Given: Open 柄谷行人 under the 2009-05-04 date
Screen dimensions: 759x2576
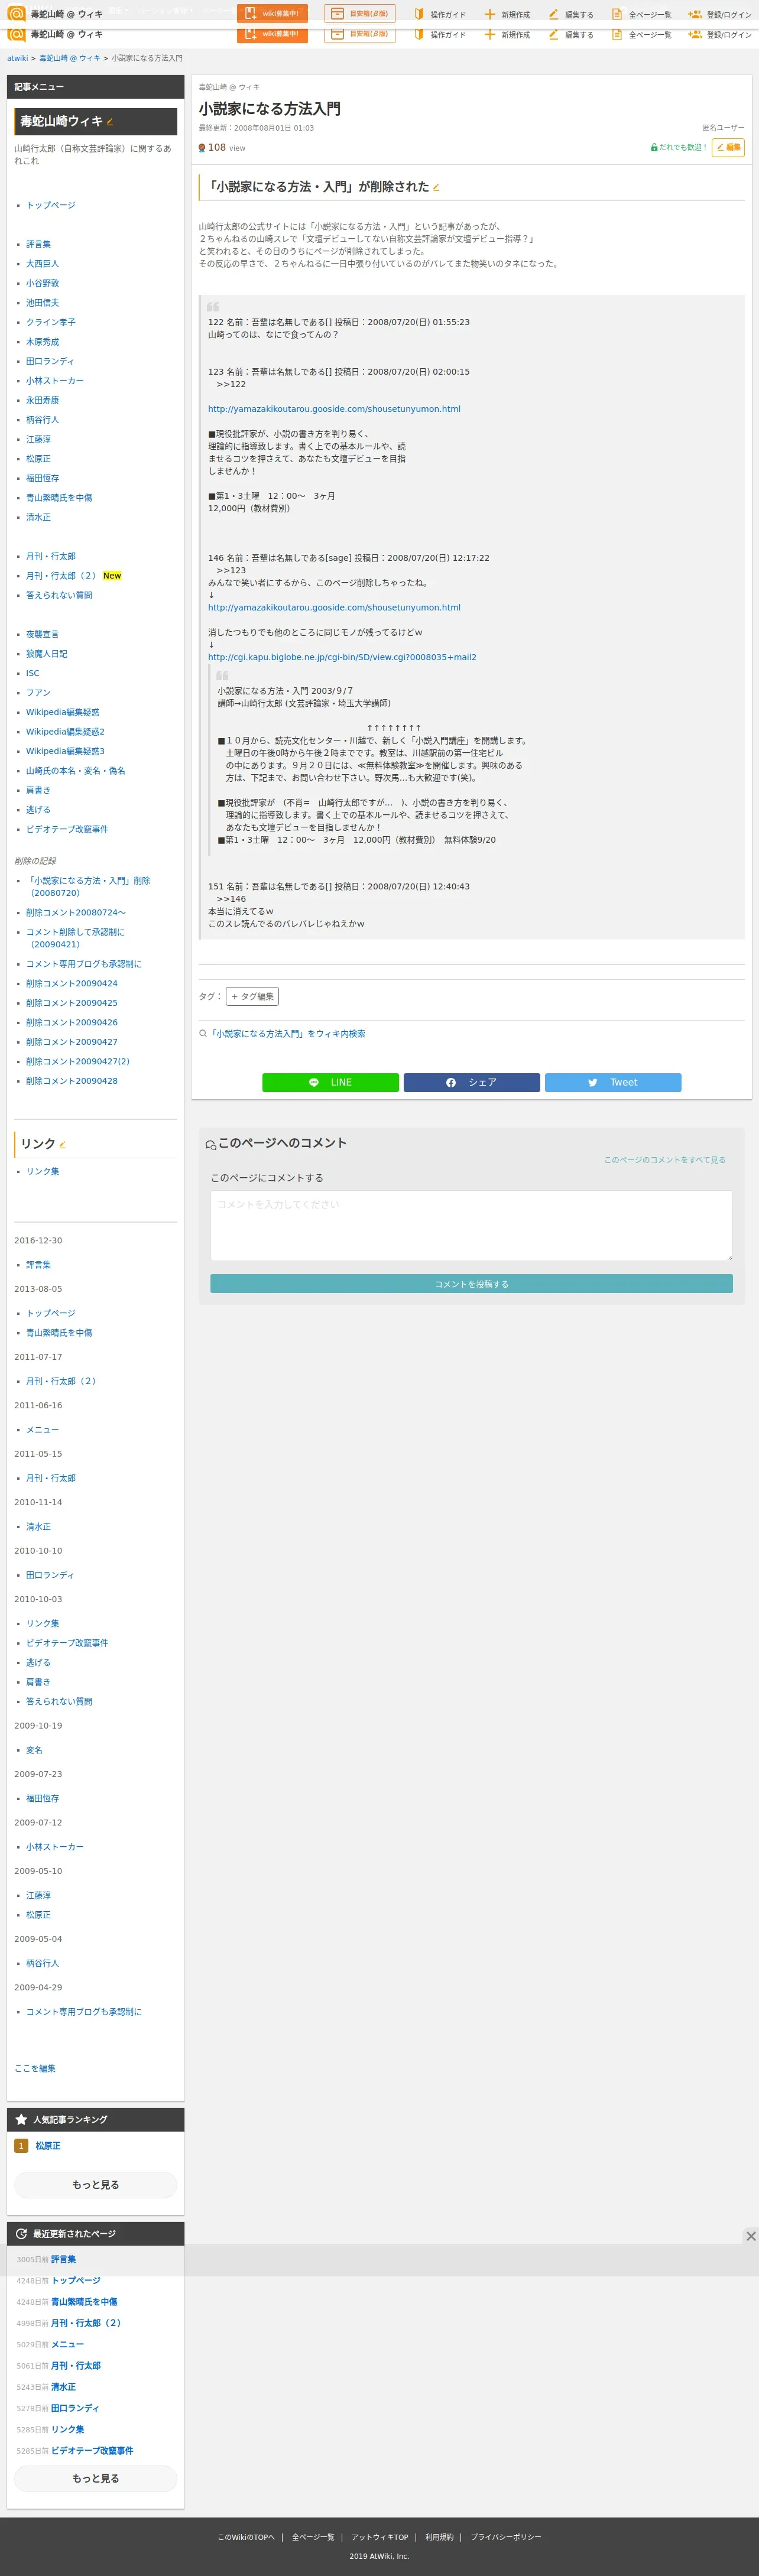Looking at the screenshot, I should pos(42,1963).
